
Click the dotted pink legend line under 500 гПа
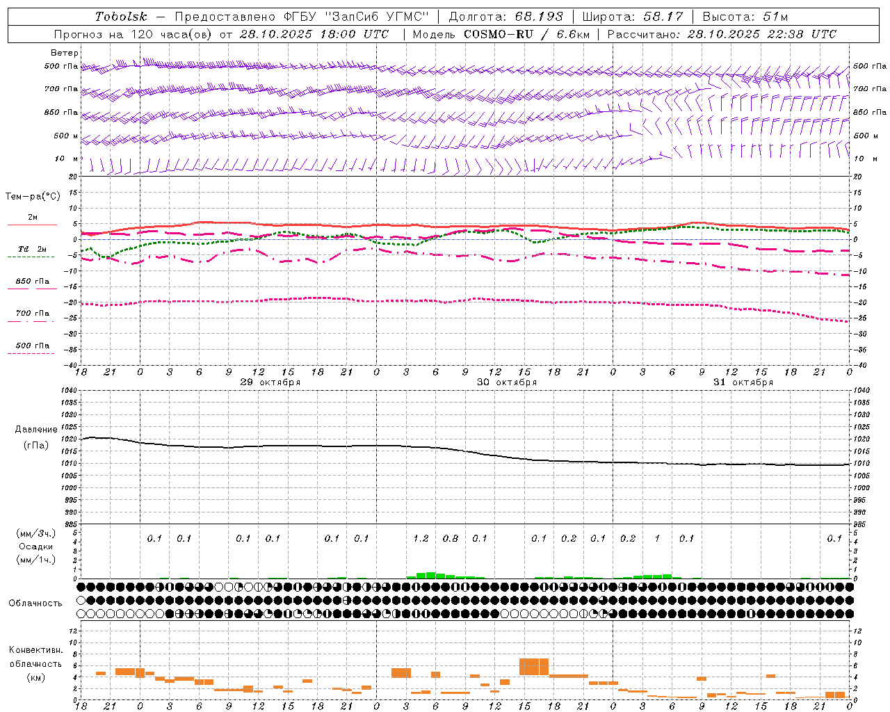[31, 353]
